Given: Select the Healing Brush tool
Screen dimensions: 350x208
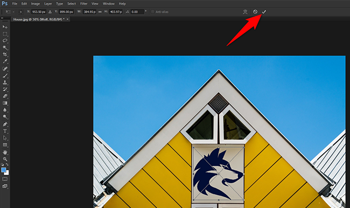Looking at the screenshot, I should pyautogui.click(x=5, y=68).
